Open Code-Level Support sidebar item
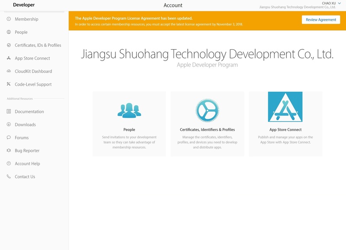Image resolution: width=346 pixels, height=250 pixels. click(33, 84)
